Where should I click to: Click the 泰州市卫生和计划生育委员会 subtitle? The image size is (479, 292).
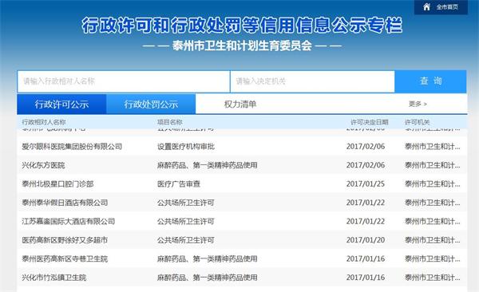coord(242,45)
